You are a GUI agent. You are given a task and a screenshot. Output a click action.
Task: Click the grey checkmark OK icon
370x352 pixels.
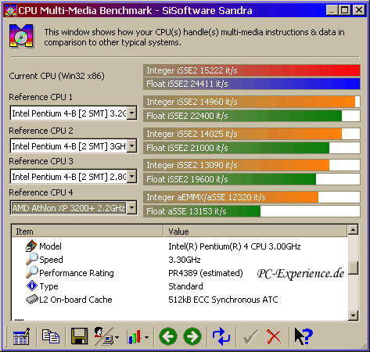pos(250,337)
